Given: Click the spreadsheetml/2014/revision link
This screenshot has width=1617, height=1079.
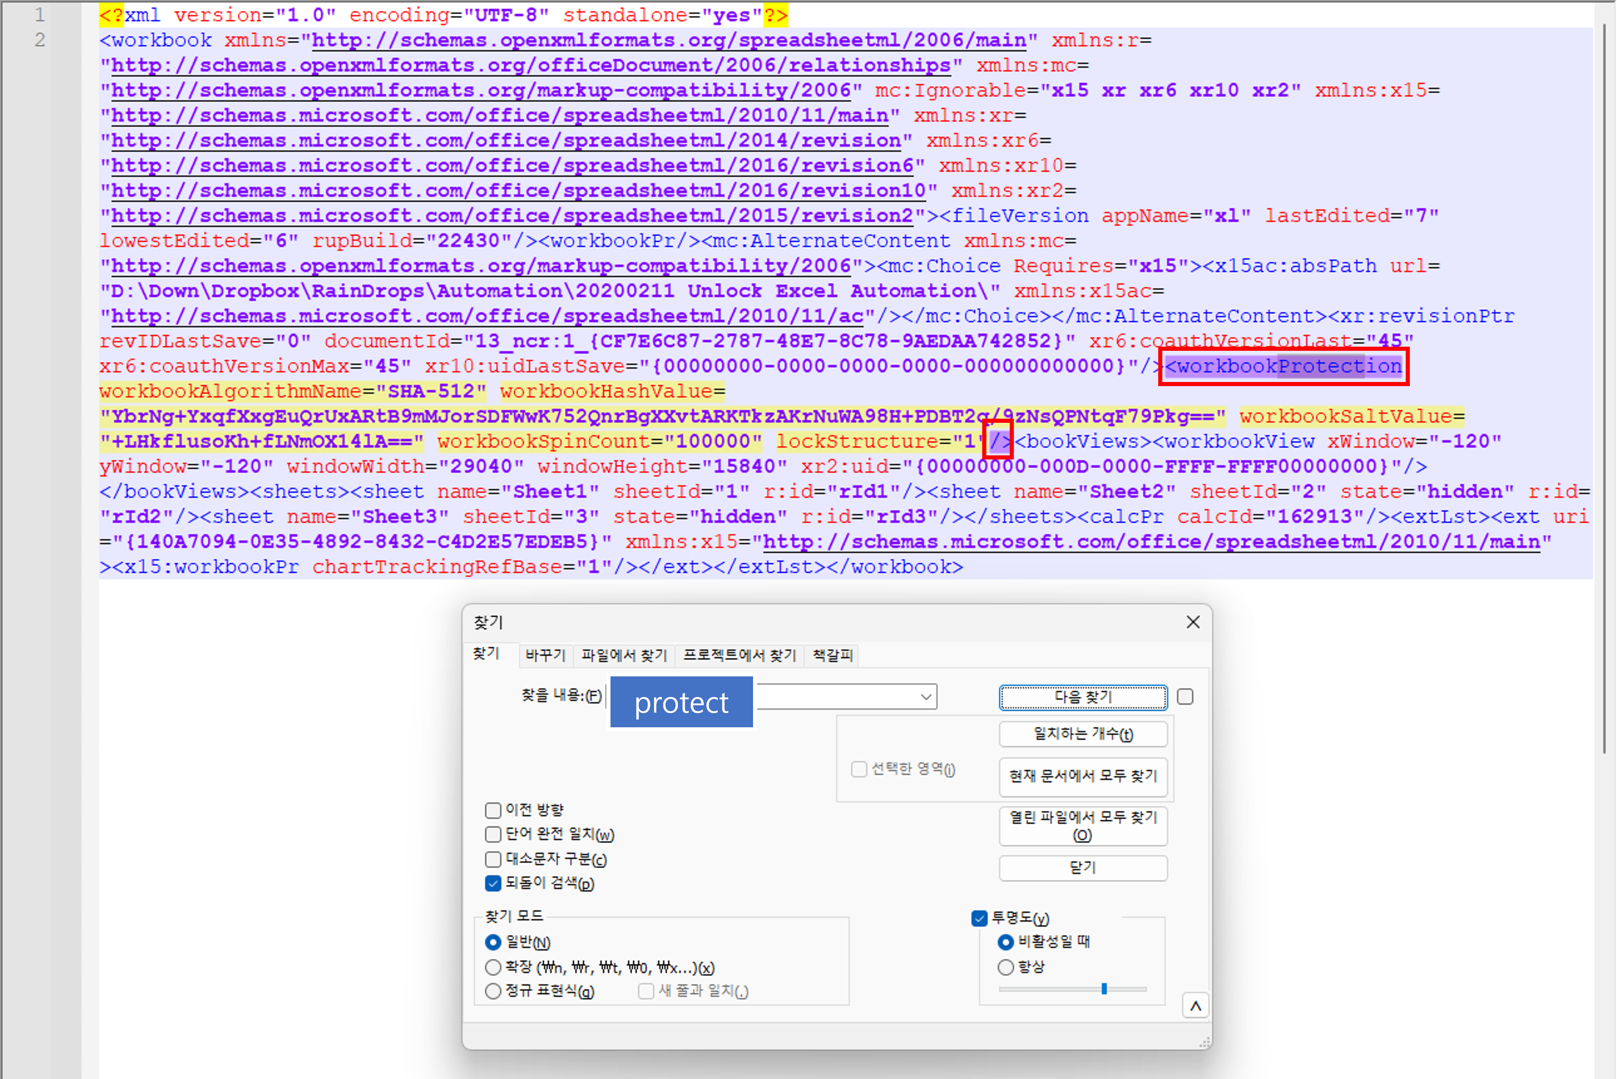Looking at the screenshot, I should [506, 141].
